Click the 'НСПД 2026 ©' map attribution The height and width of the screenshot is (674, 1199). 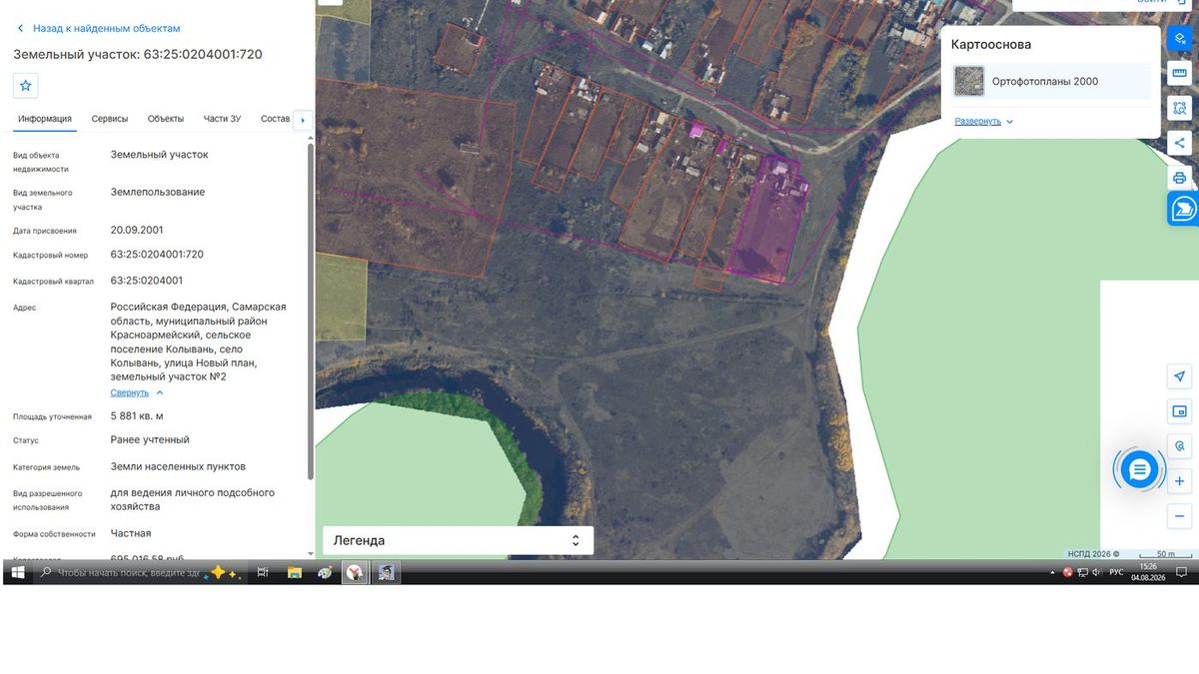pyautogui.click(x=1094, y=553)
